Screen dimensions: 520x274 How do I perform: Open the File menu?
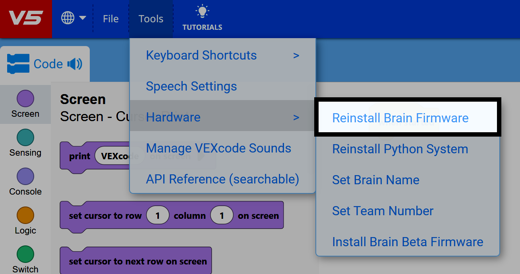(110, 18)
